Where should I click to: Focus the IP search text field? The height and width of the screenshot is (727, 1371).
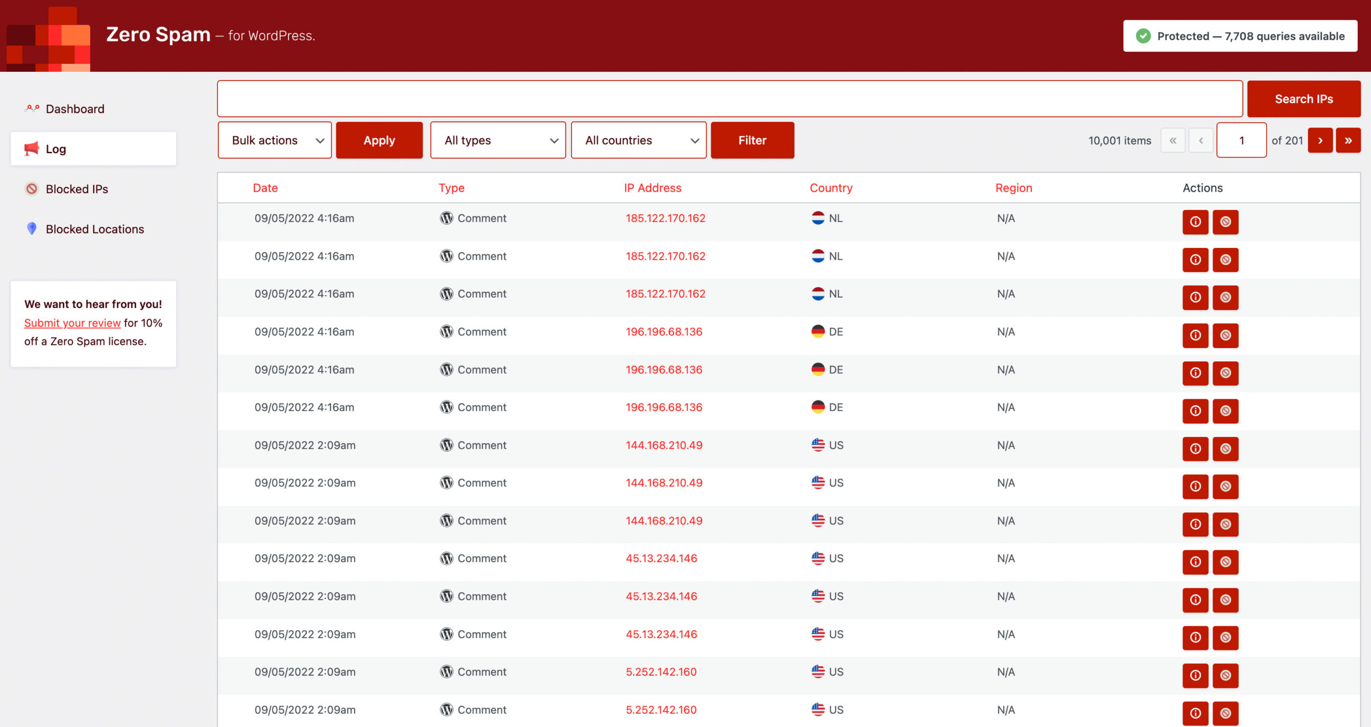730,99
